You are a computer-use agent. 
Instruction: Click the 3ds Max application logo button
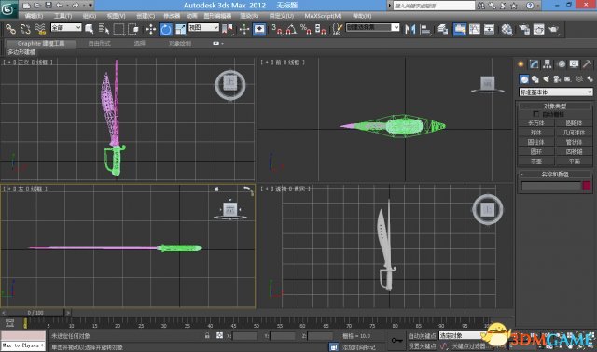pyautogui.click(x=8, y=8)
